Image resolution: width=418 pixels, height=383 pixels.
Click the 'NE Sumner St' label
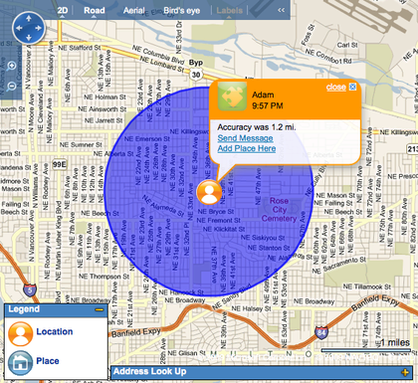coord(81,145)
